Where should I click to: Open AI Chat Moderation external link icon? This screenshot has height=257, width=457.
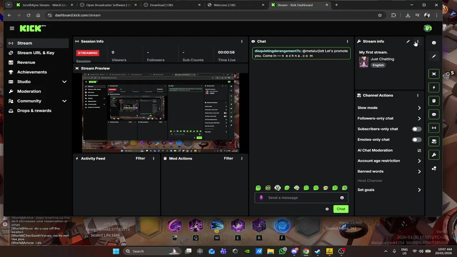pos(419,150)
